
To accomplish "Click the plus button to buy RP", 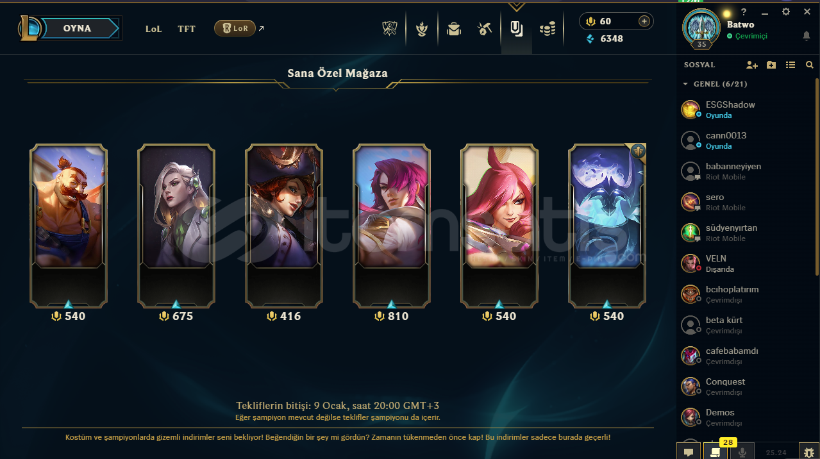I will click(x=644, y=21).
